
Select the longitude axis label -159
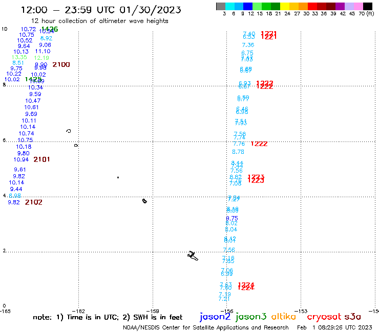pos(153,311)
